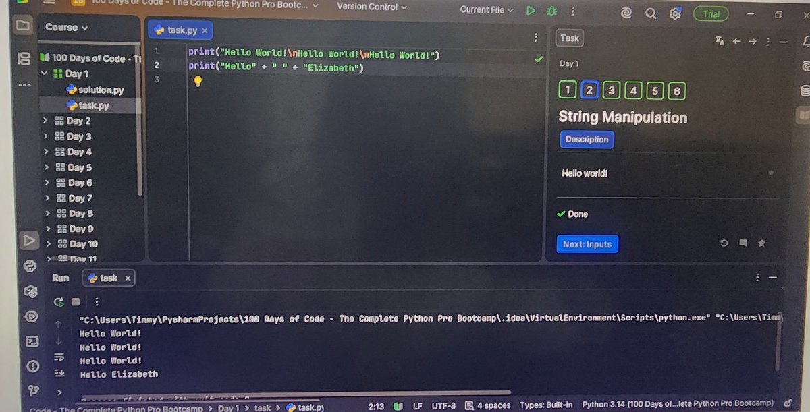This screenshot has height=412, width=810.
Task: Open the Current File run configuration dropdown
Action: (486, 10)
